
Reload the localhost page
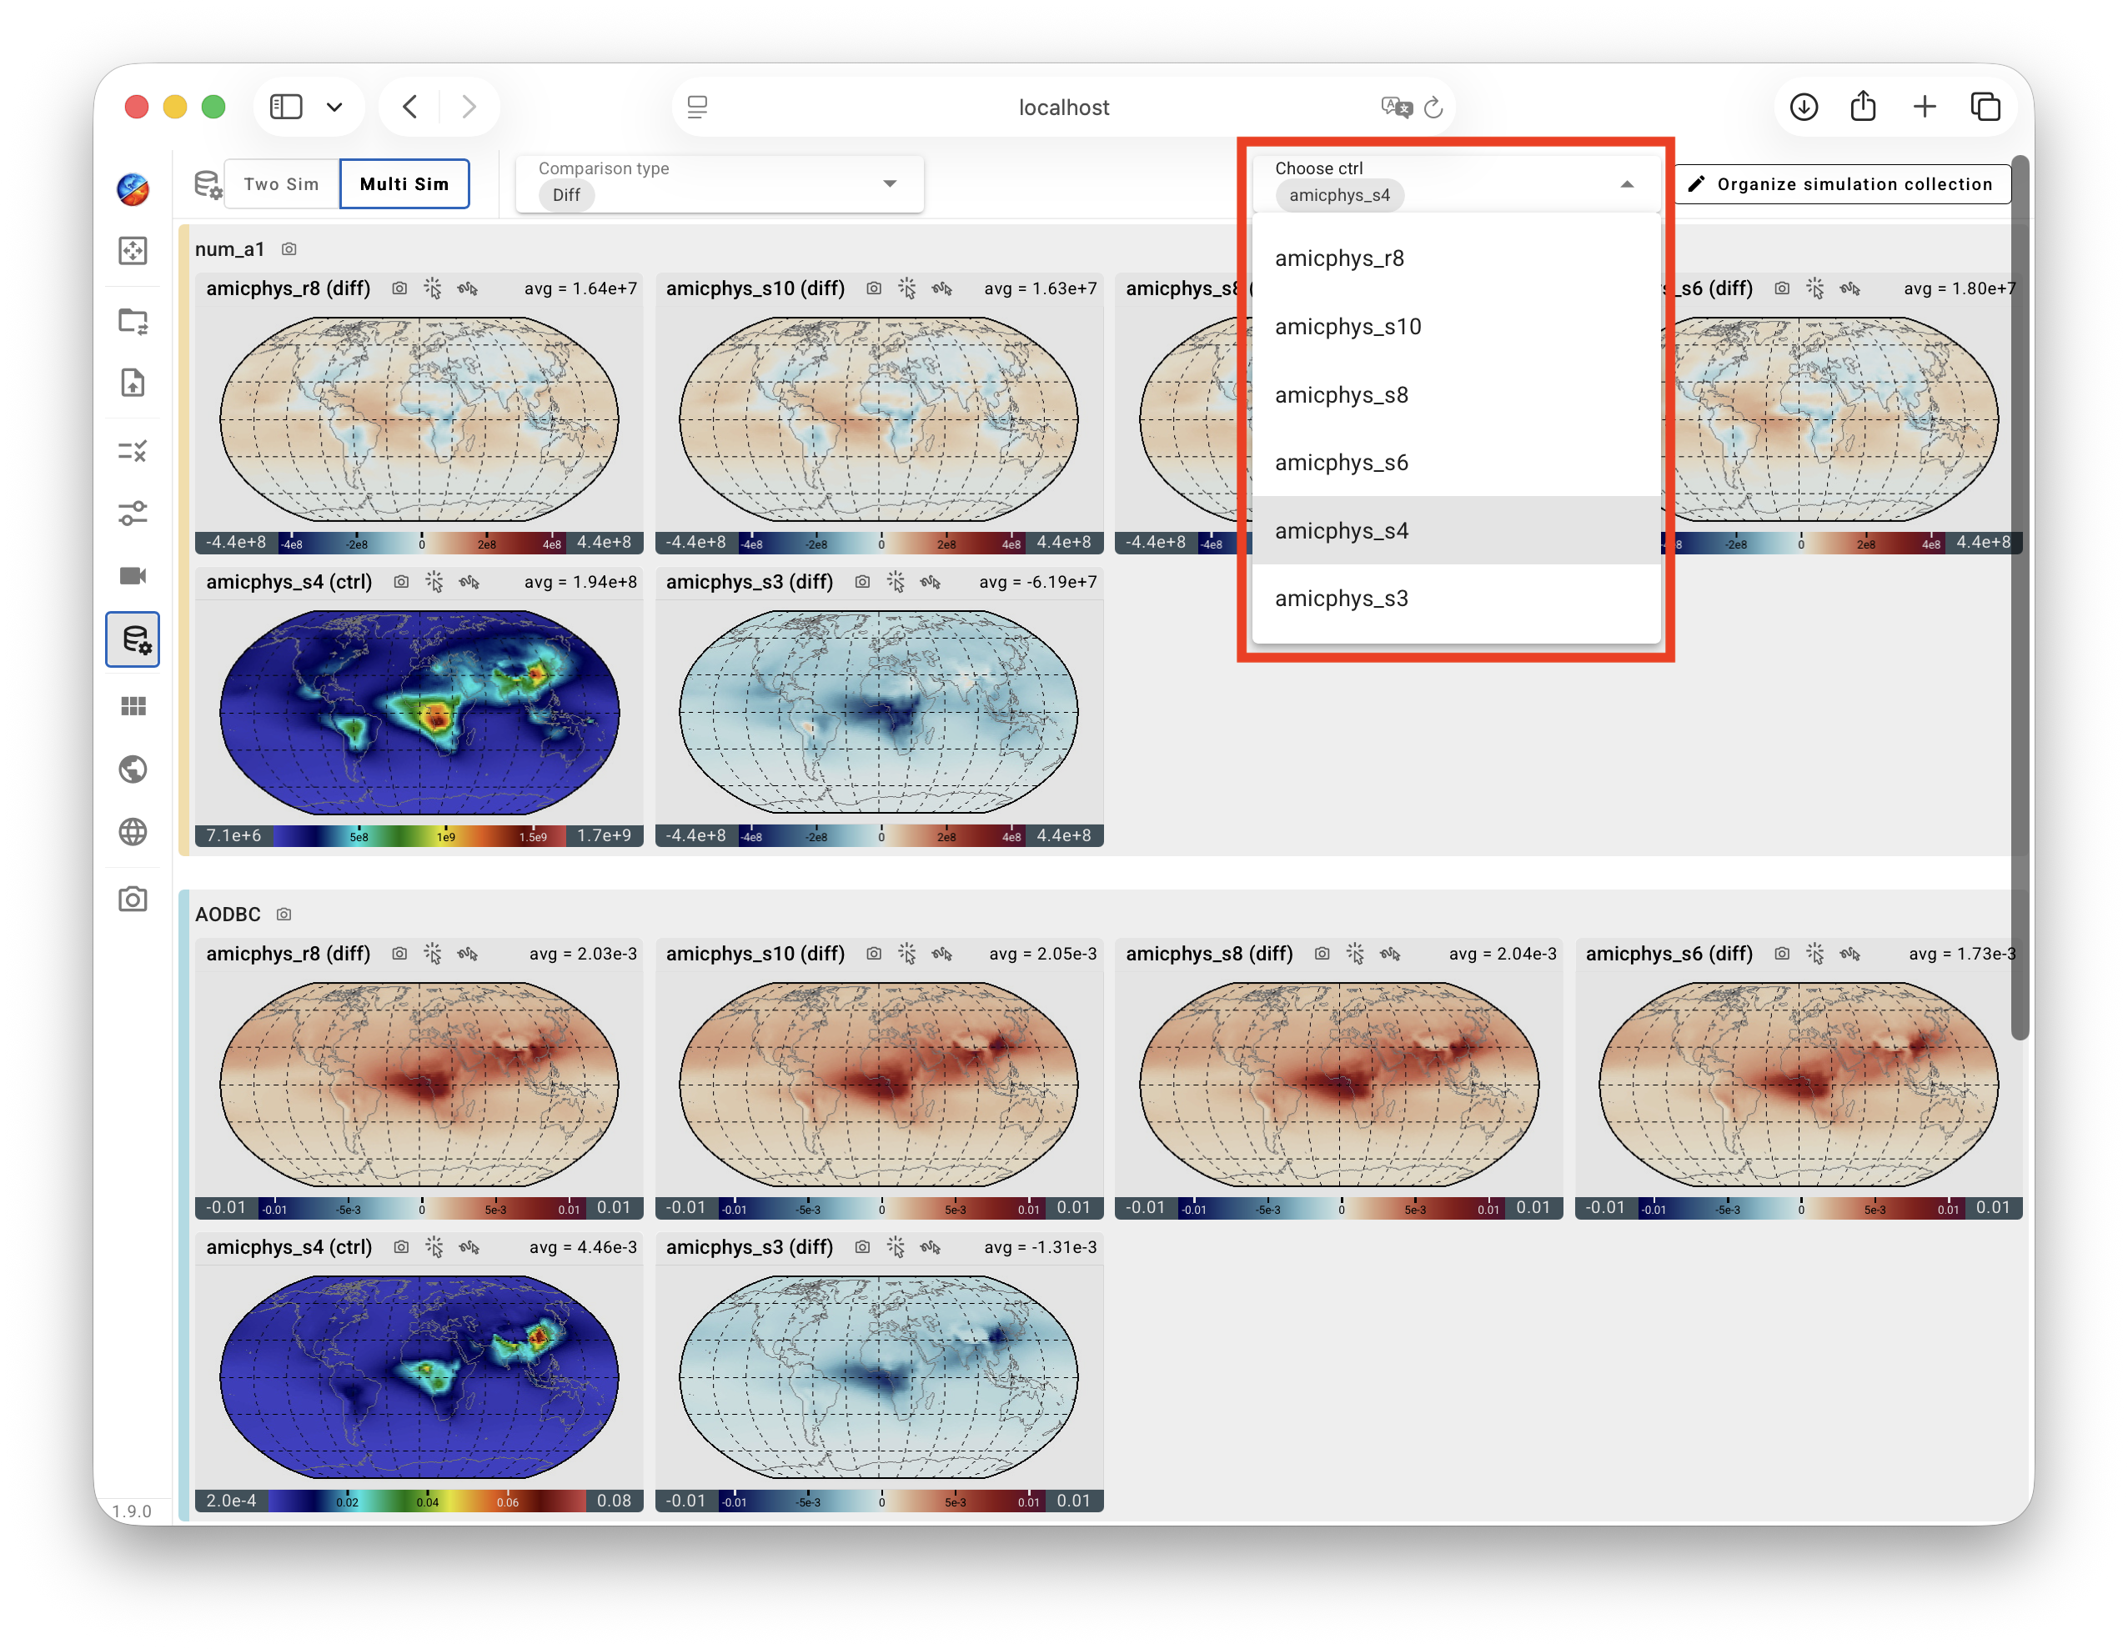click(x=1433, y=108)
